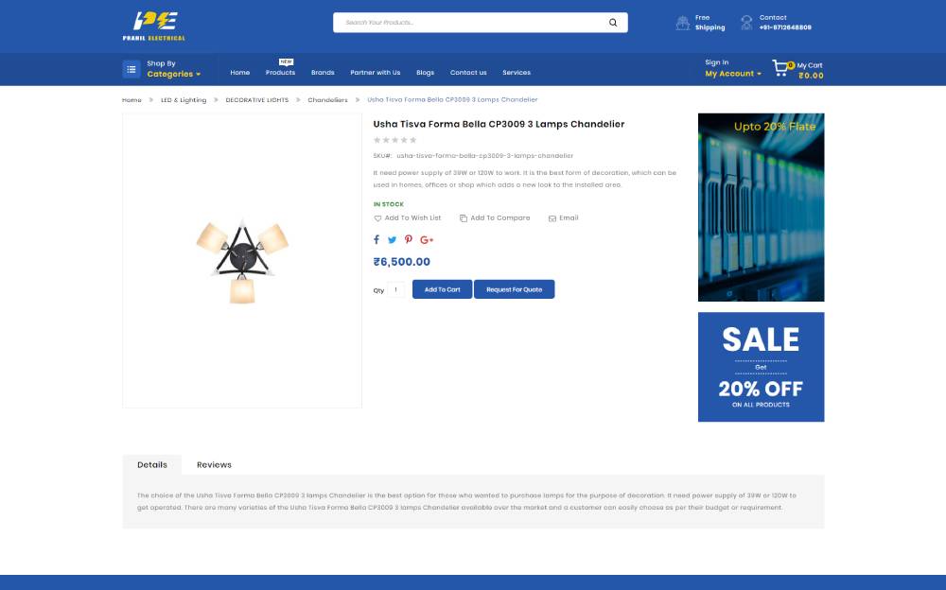946x590 pixels.
Task: Share product on Google Plus
Action: click(427, 240)
